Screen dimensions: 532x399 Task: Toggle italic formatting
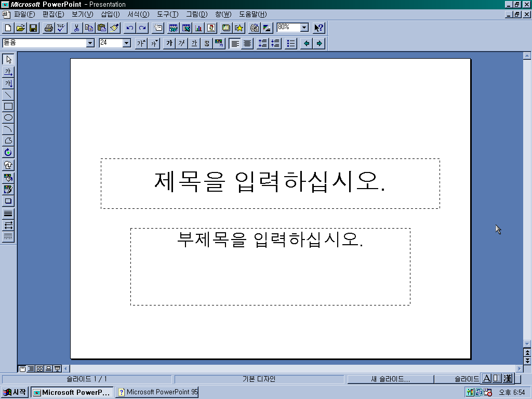[181, 43]
